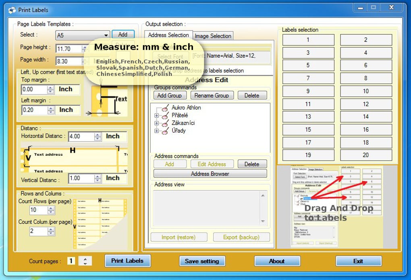This screenshot has height=280, width=411.
Task: Click the Zákazníci group icon
Action: coord(165,123)
